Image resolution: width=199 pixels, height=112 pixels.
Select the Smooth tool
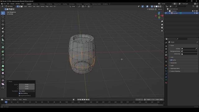tap(3, 73)
